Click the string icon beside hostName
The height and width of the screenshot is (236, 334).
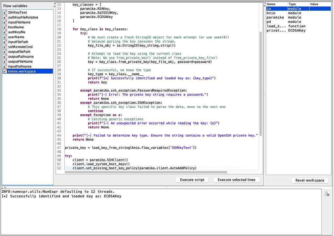click(5, 27)
